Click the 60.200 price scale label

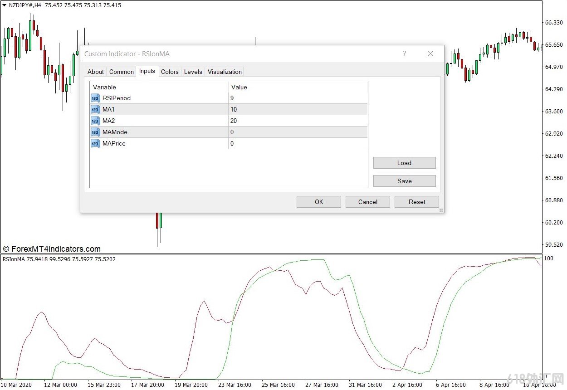click(x=553, y=222)
